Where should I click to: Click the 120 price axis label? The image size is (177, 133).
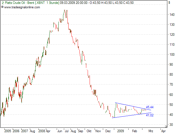point(172,34)
